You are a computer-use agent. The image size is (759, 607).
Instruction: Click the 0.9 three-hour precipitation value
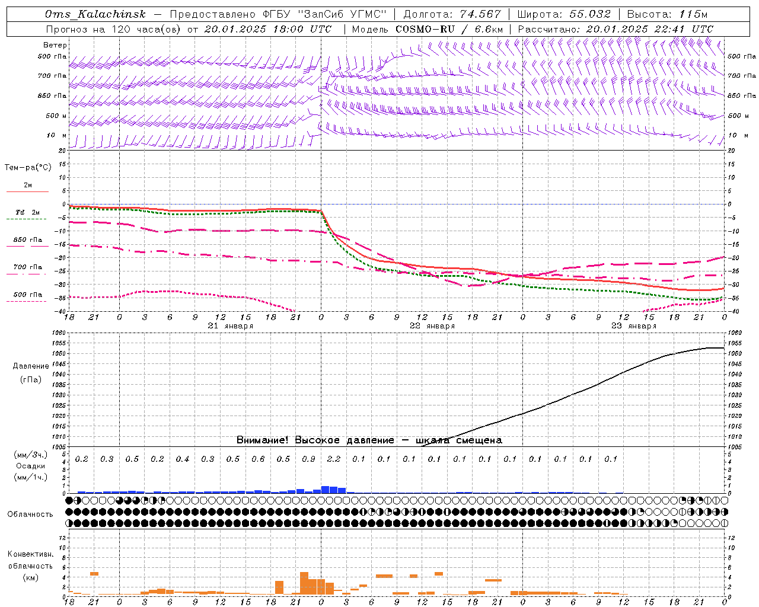(x=308, y=459)
